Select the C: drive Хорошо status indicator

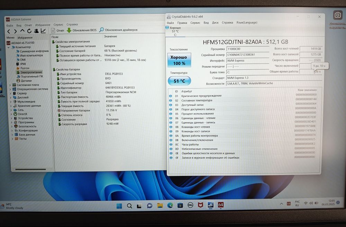173,31
